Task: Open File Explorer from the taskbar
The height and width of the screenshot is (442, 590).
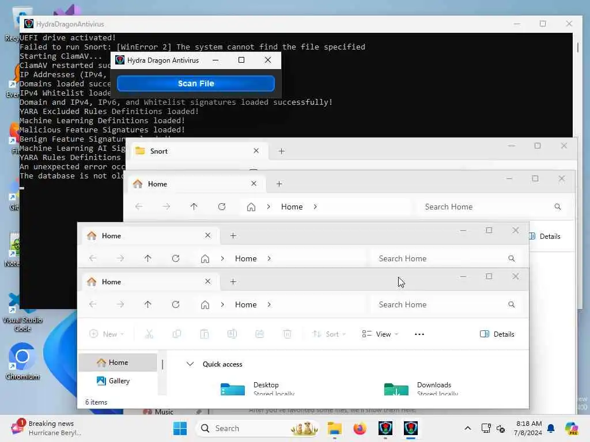Action: coord(334,428)
